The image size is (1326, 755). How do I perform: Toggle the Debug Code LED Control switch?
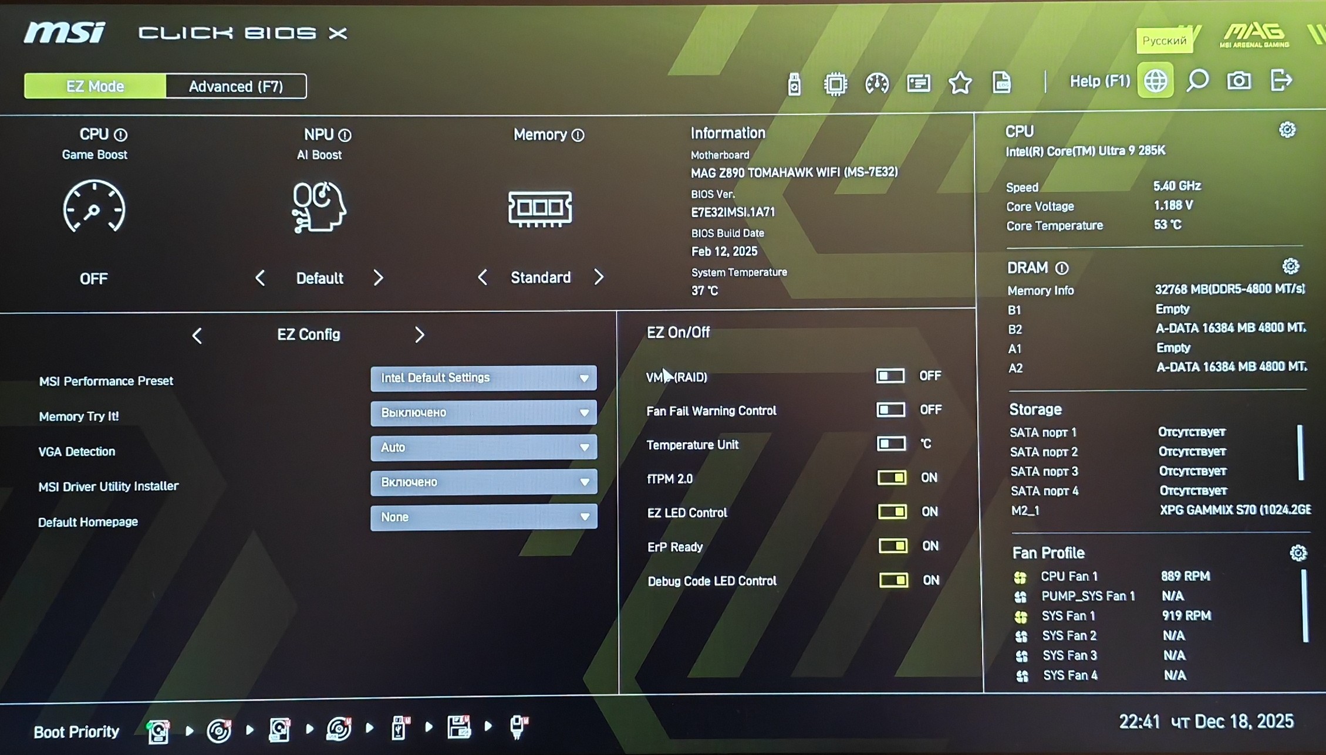point(893,580)
